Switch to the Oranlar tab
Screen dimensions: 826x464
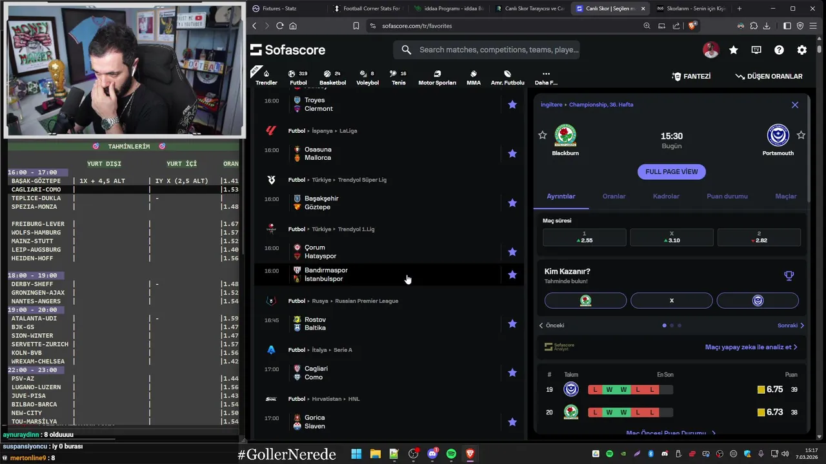tap(614, 196)
